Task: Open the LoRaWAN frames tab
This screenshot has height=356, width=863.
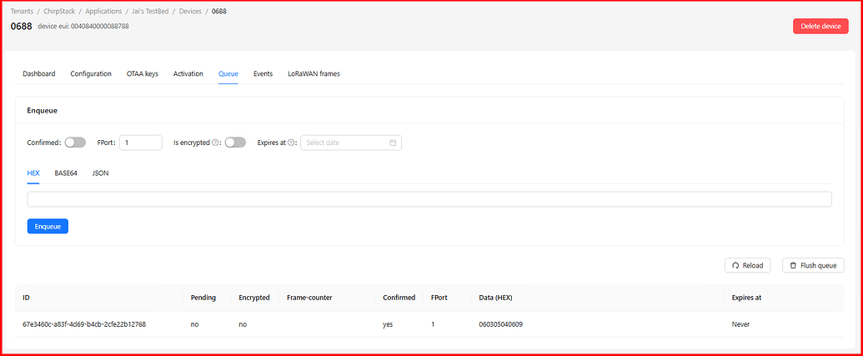Action: coord(314,73)
